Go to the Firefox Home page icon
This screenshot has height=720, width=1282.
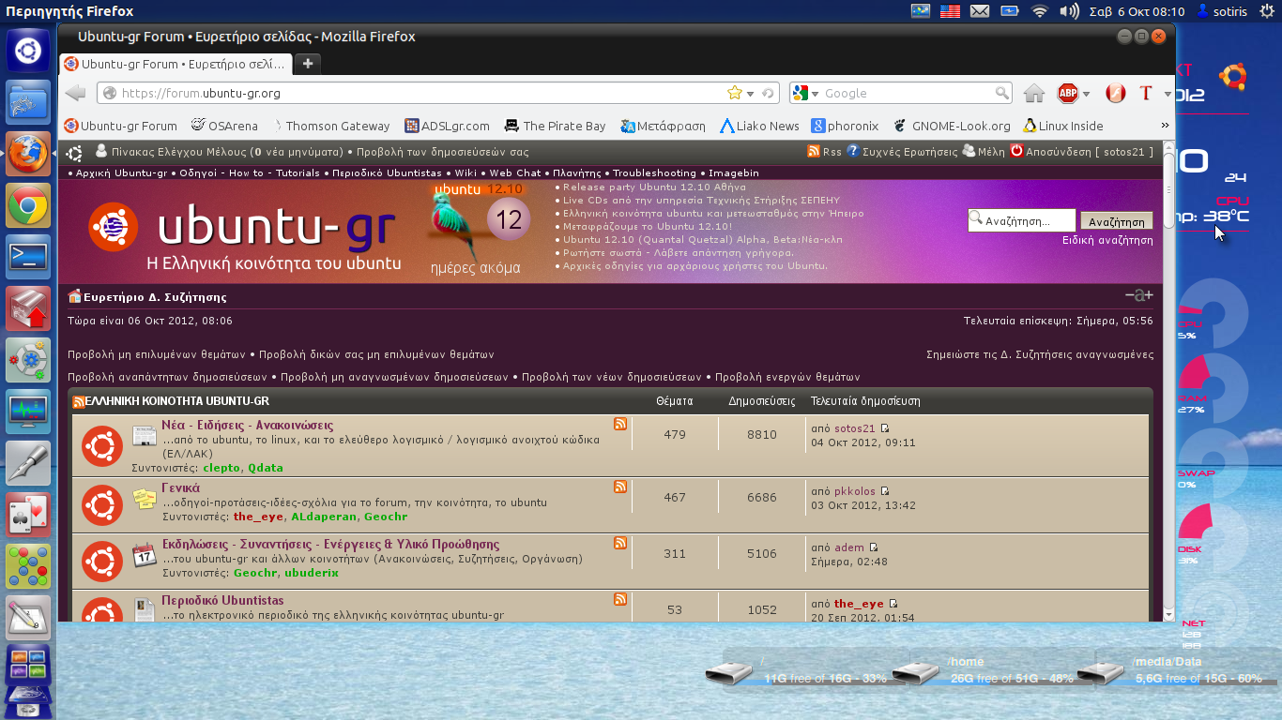coord(1034,93)
